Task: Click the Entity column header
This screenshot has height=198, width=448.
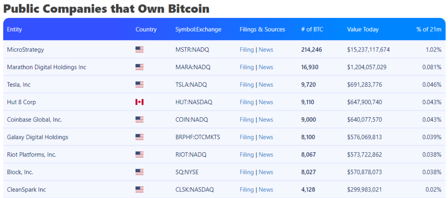Action: click(14, 29)
